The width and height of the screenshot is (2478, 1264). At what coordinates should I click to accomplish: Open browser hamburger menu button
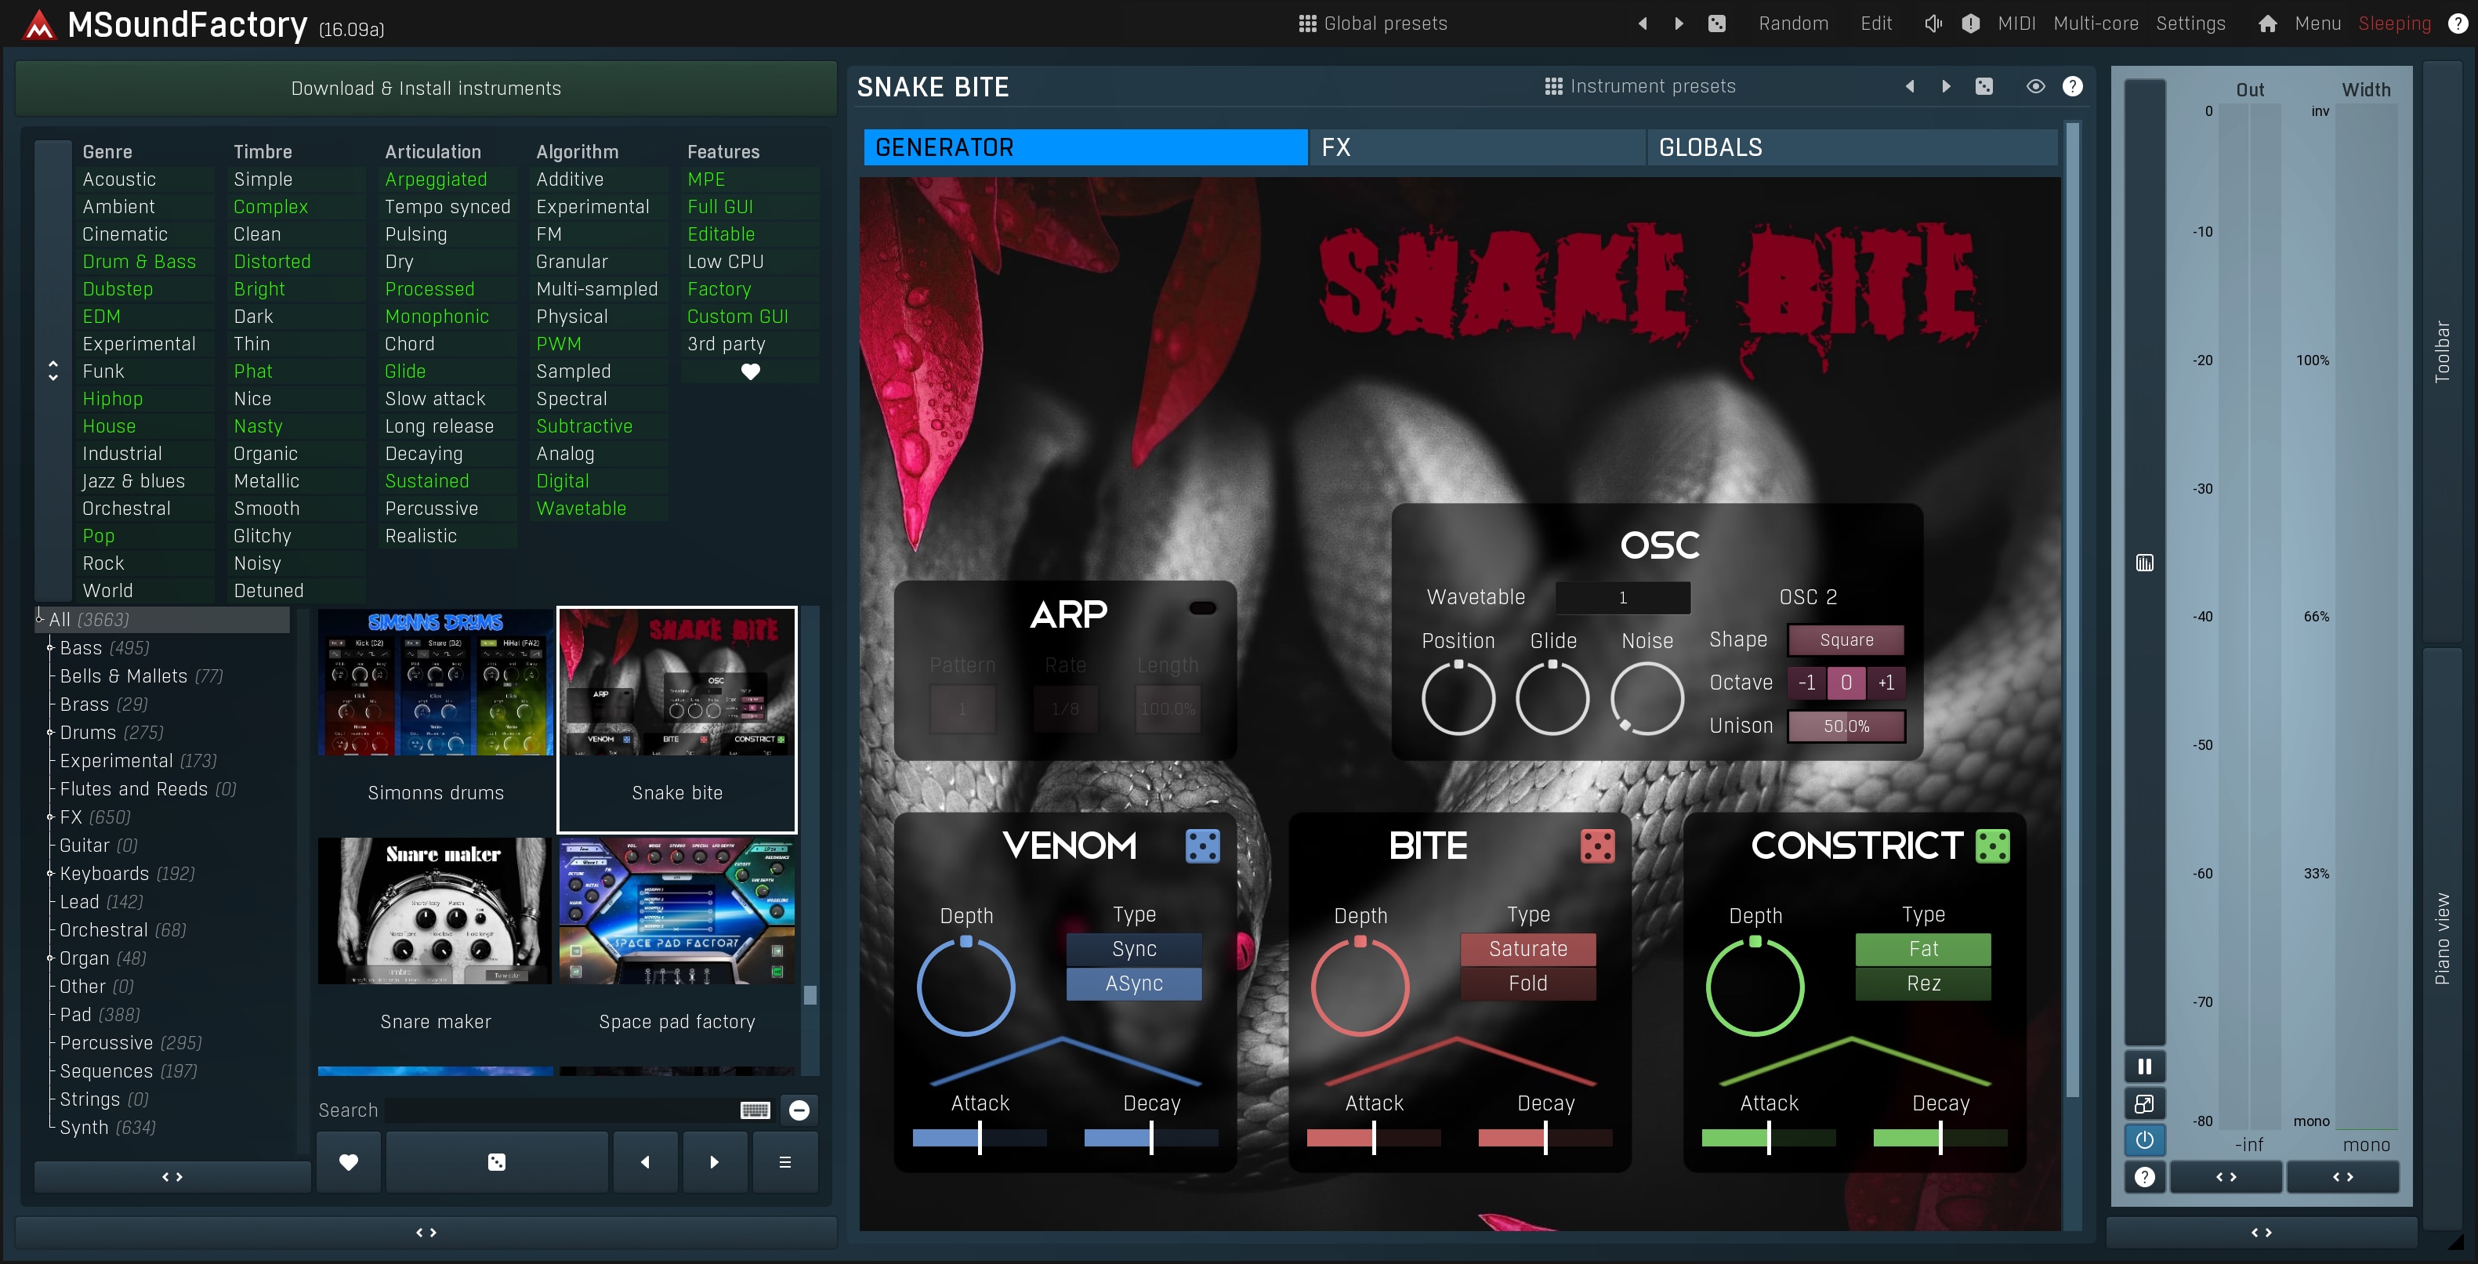pyautogui.click(x=785, y=1162)
